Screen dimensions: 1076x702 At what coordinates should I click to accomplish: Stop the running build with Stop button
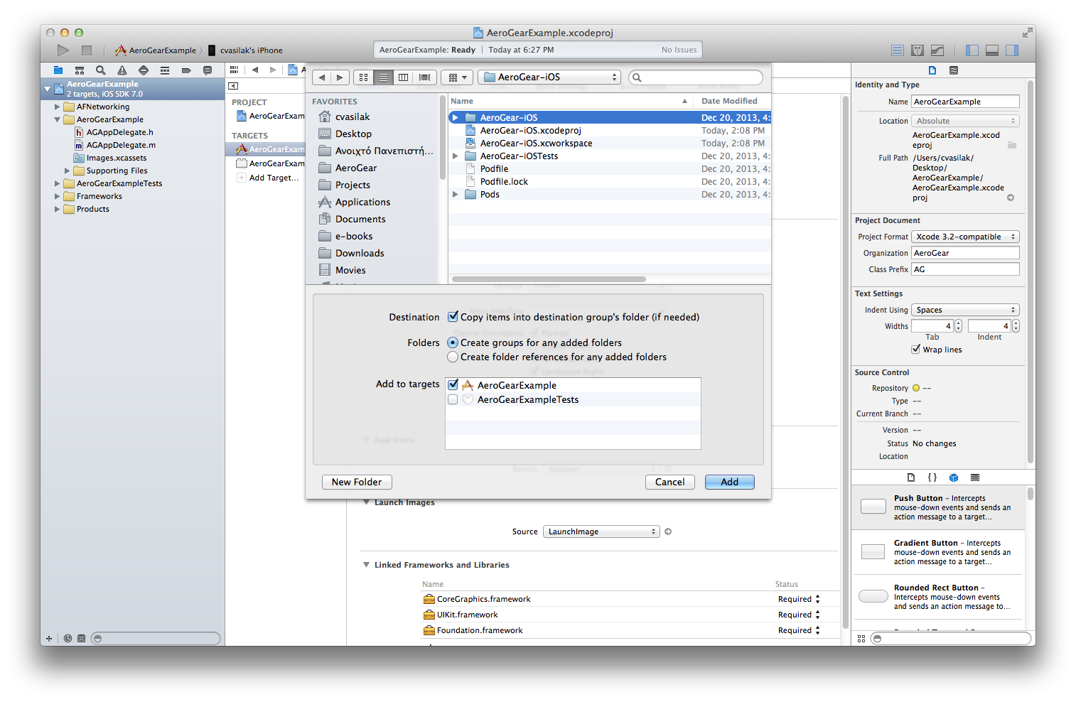click(x=87, y=50)
